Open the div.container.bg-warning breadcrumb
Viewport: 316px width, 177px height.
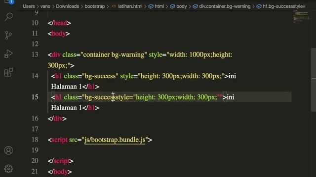(x=222, y=6)
